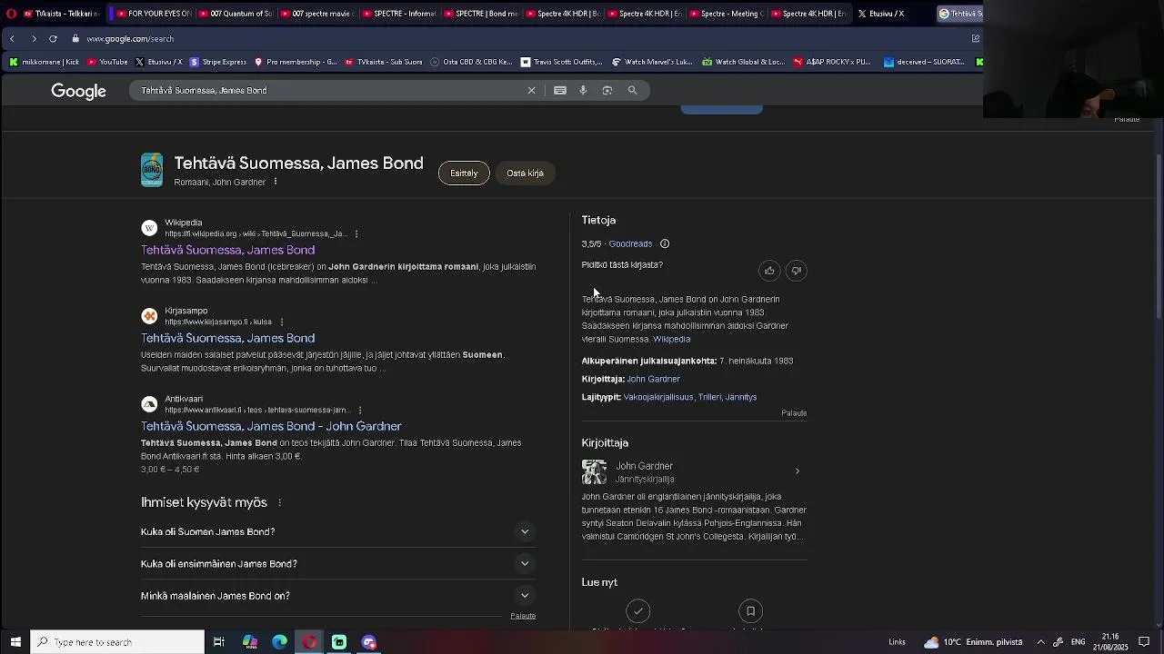1164x654 pixels.
Task: Give thumbs down for this book
Action: click(796, 271)
